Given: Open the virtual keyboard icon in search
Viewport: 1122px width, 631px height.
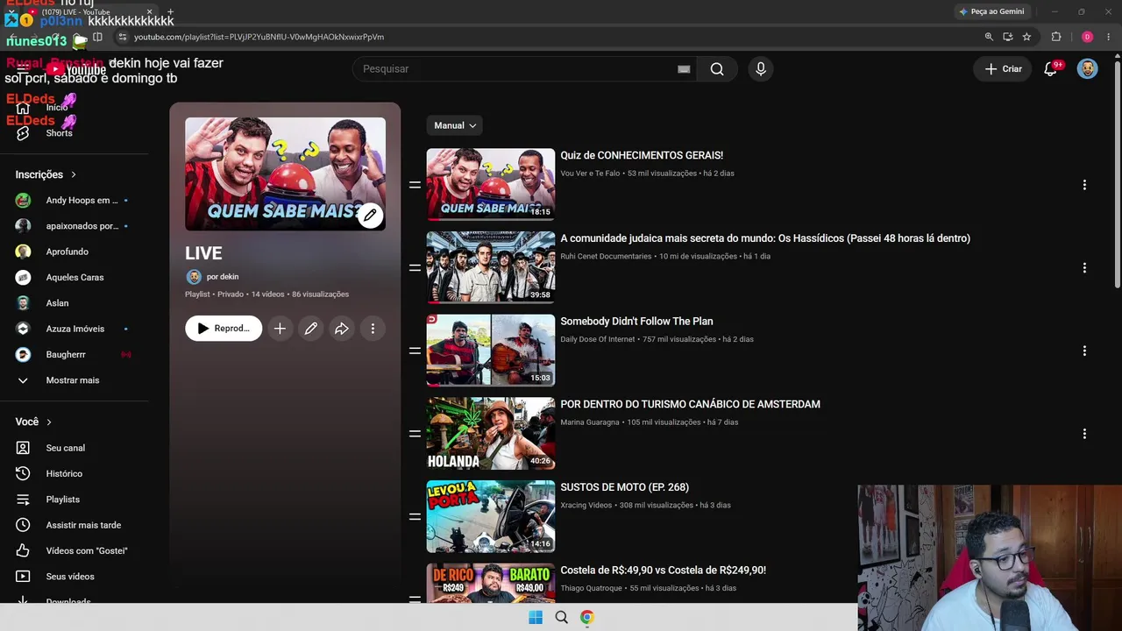Looking at the screenshot, I should coord(684,69).
